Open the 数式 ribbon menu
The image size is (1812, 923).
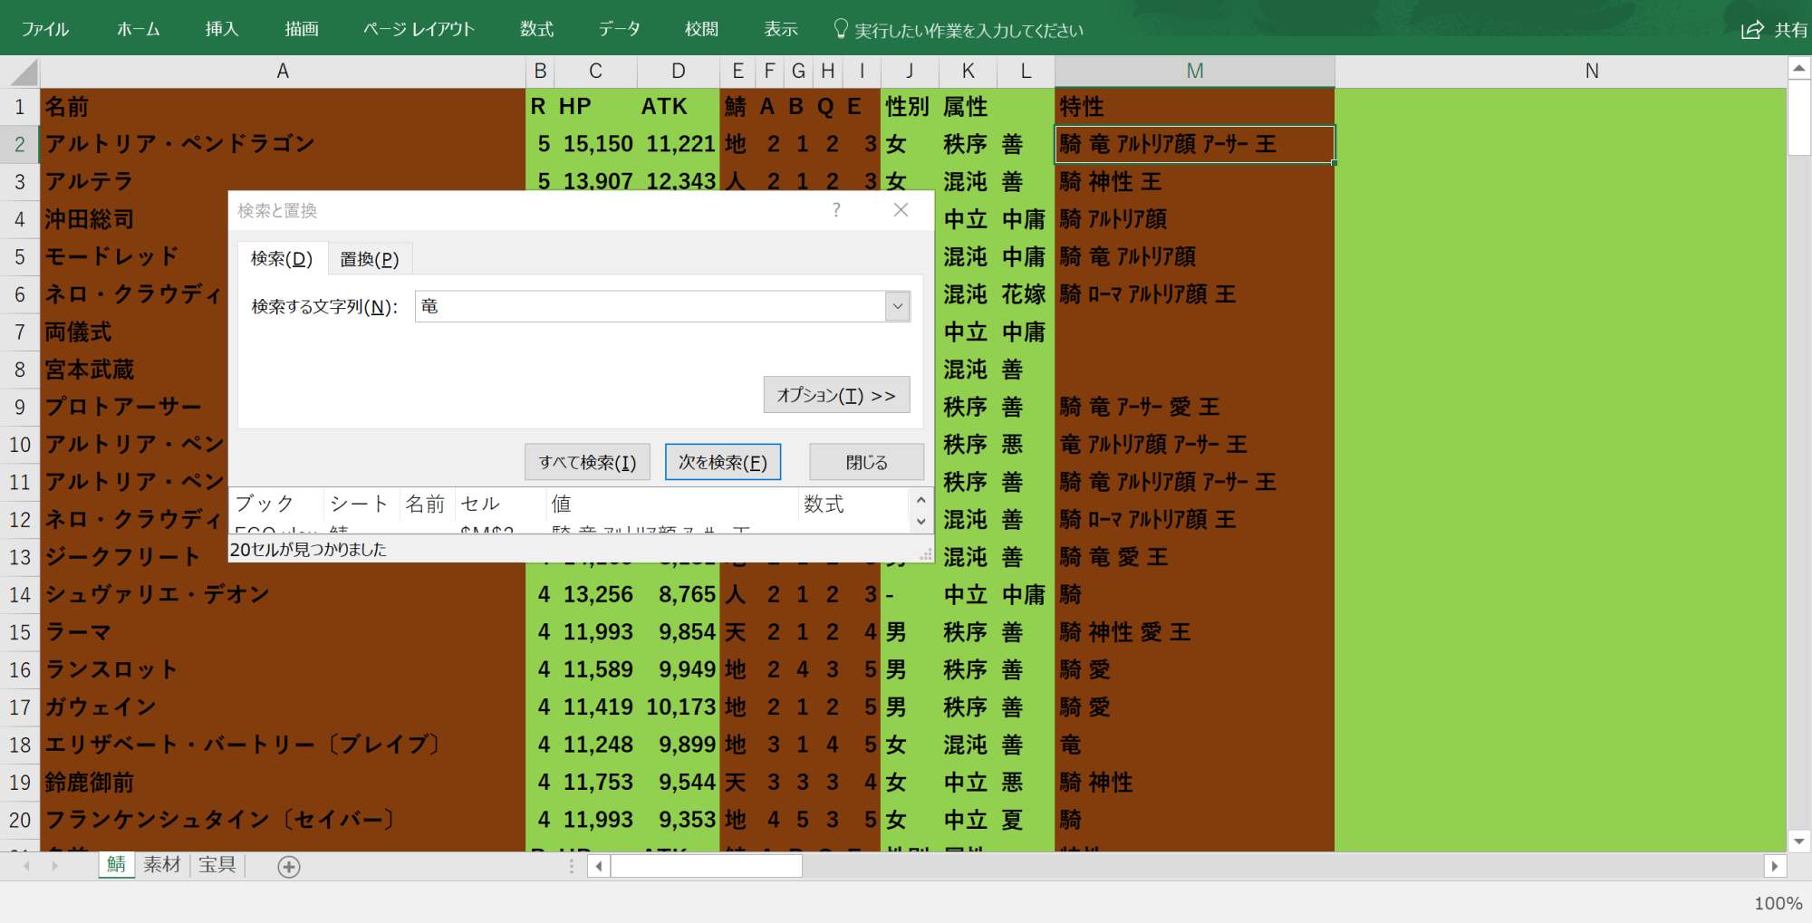[x=536, y=29]
